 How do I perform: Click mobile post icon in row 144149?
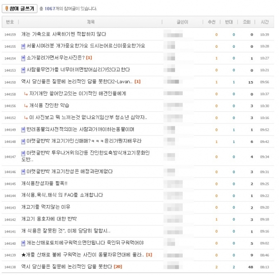point(23,130)
